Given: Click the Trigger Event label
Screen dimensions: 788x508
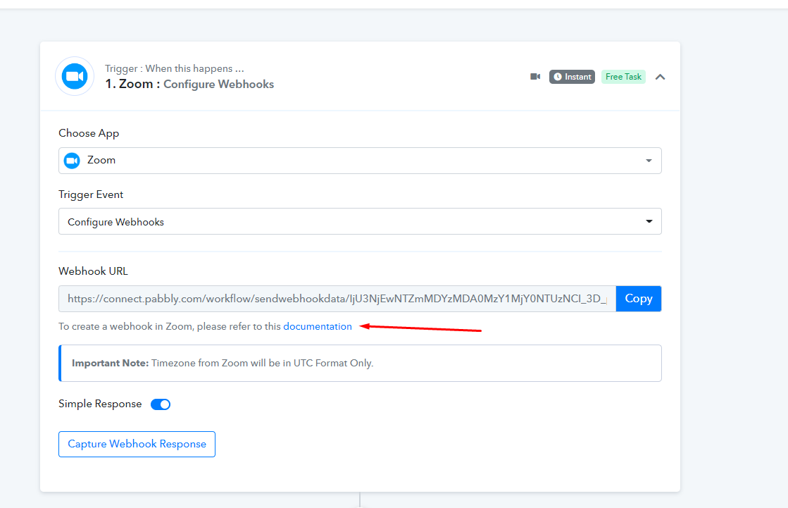Looking at the screenshot, I should [x=91, y=194].
